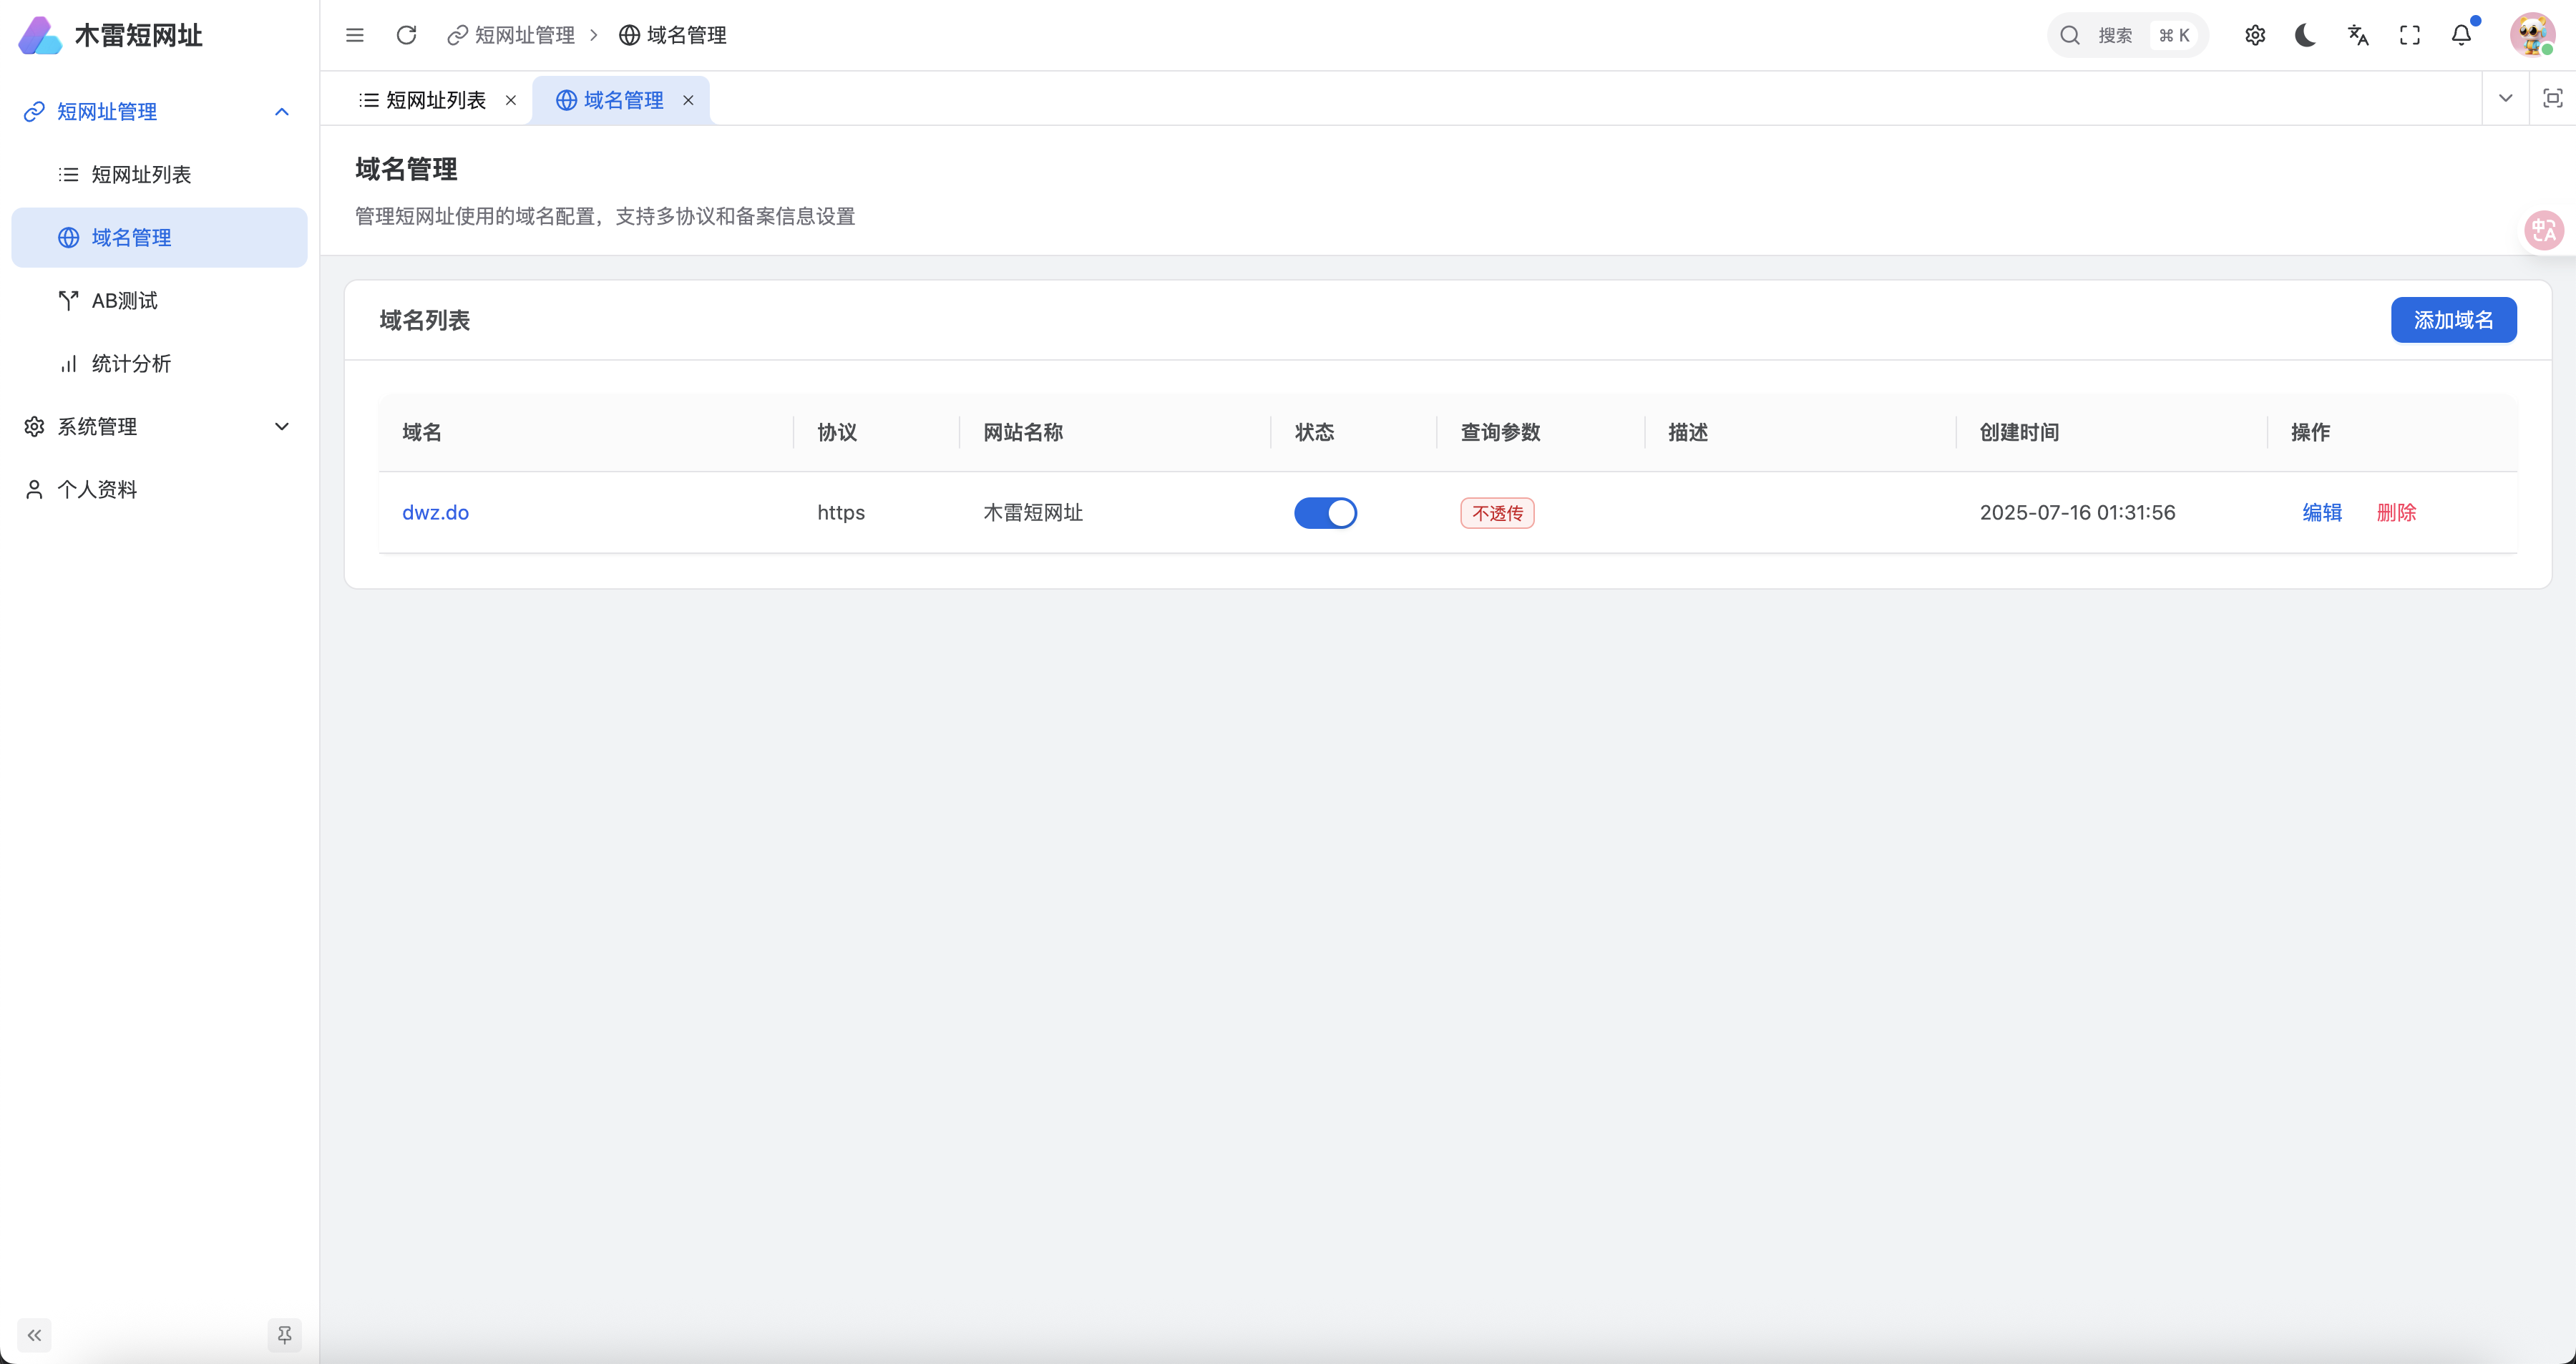Viewport: 2576px width, 1364px height.
Task: Collapse sidebar with double chevron icon
Action: [x=34, y=1335]
